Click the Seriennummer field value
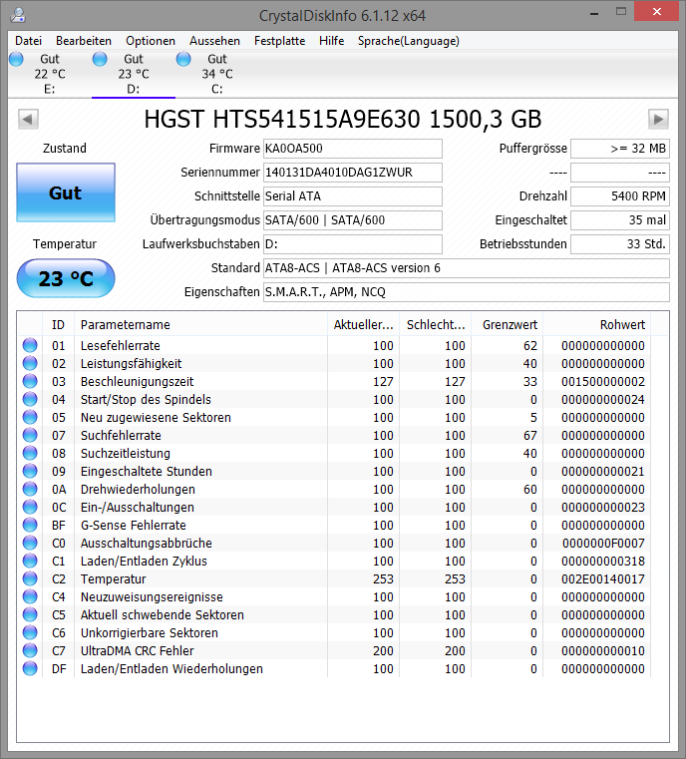Viewport: 686px width, 759px height. (353, 173)
